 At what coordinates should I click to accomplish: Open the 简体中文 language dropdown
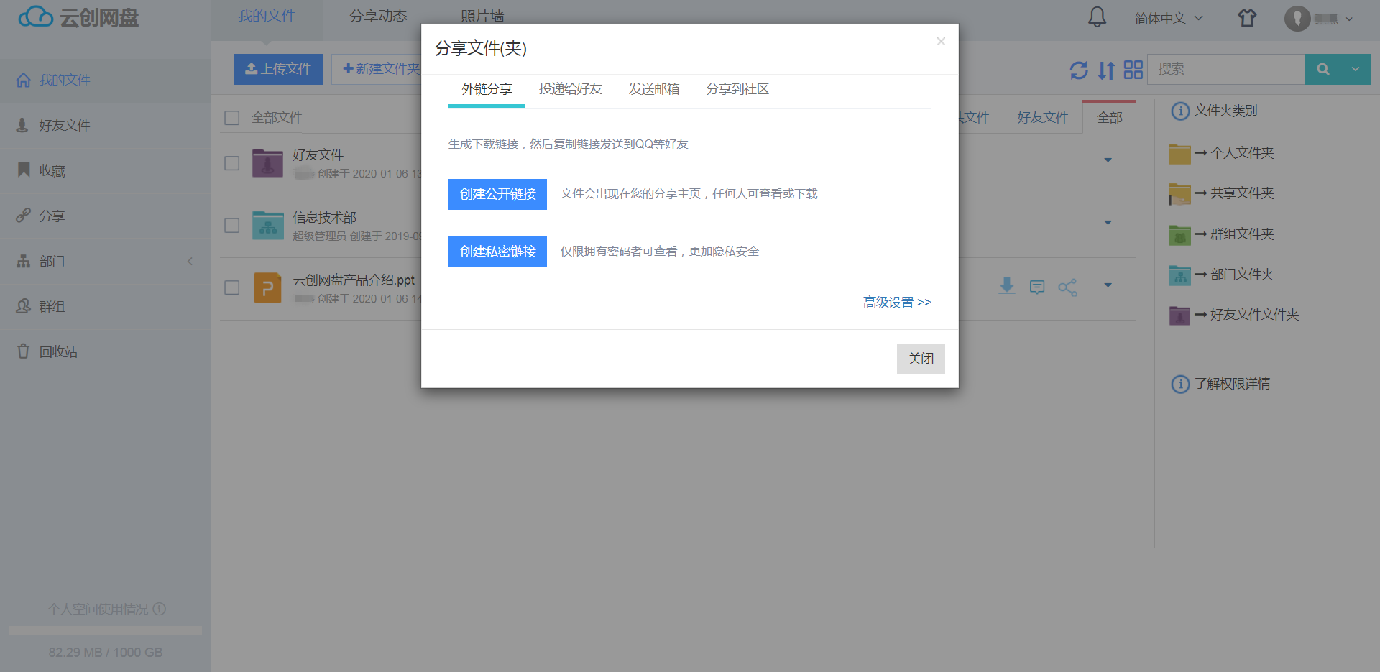click(x=1168, y=18)
